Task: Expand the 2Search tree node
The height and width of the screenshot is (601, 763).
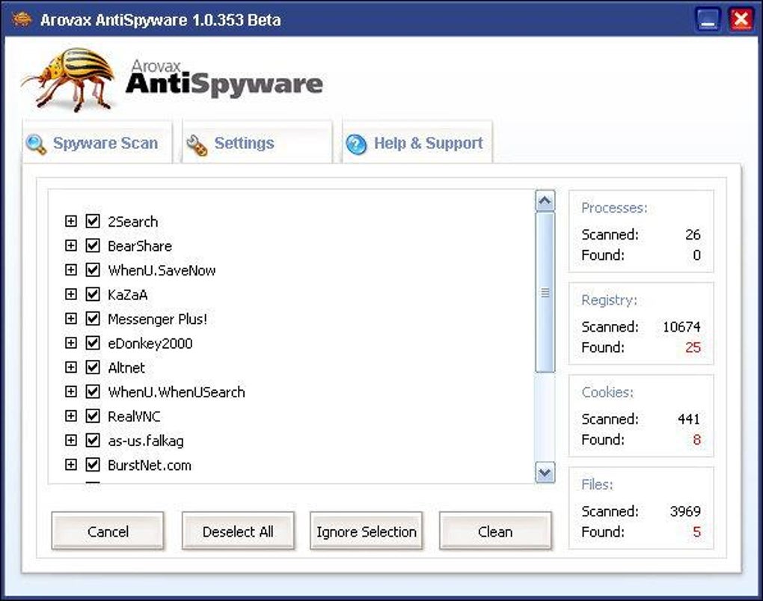Action: coord(71,221)
